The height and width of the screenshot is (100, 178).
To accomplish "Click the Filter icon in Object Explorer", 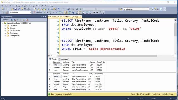I will pos(21,20).
